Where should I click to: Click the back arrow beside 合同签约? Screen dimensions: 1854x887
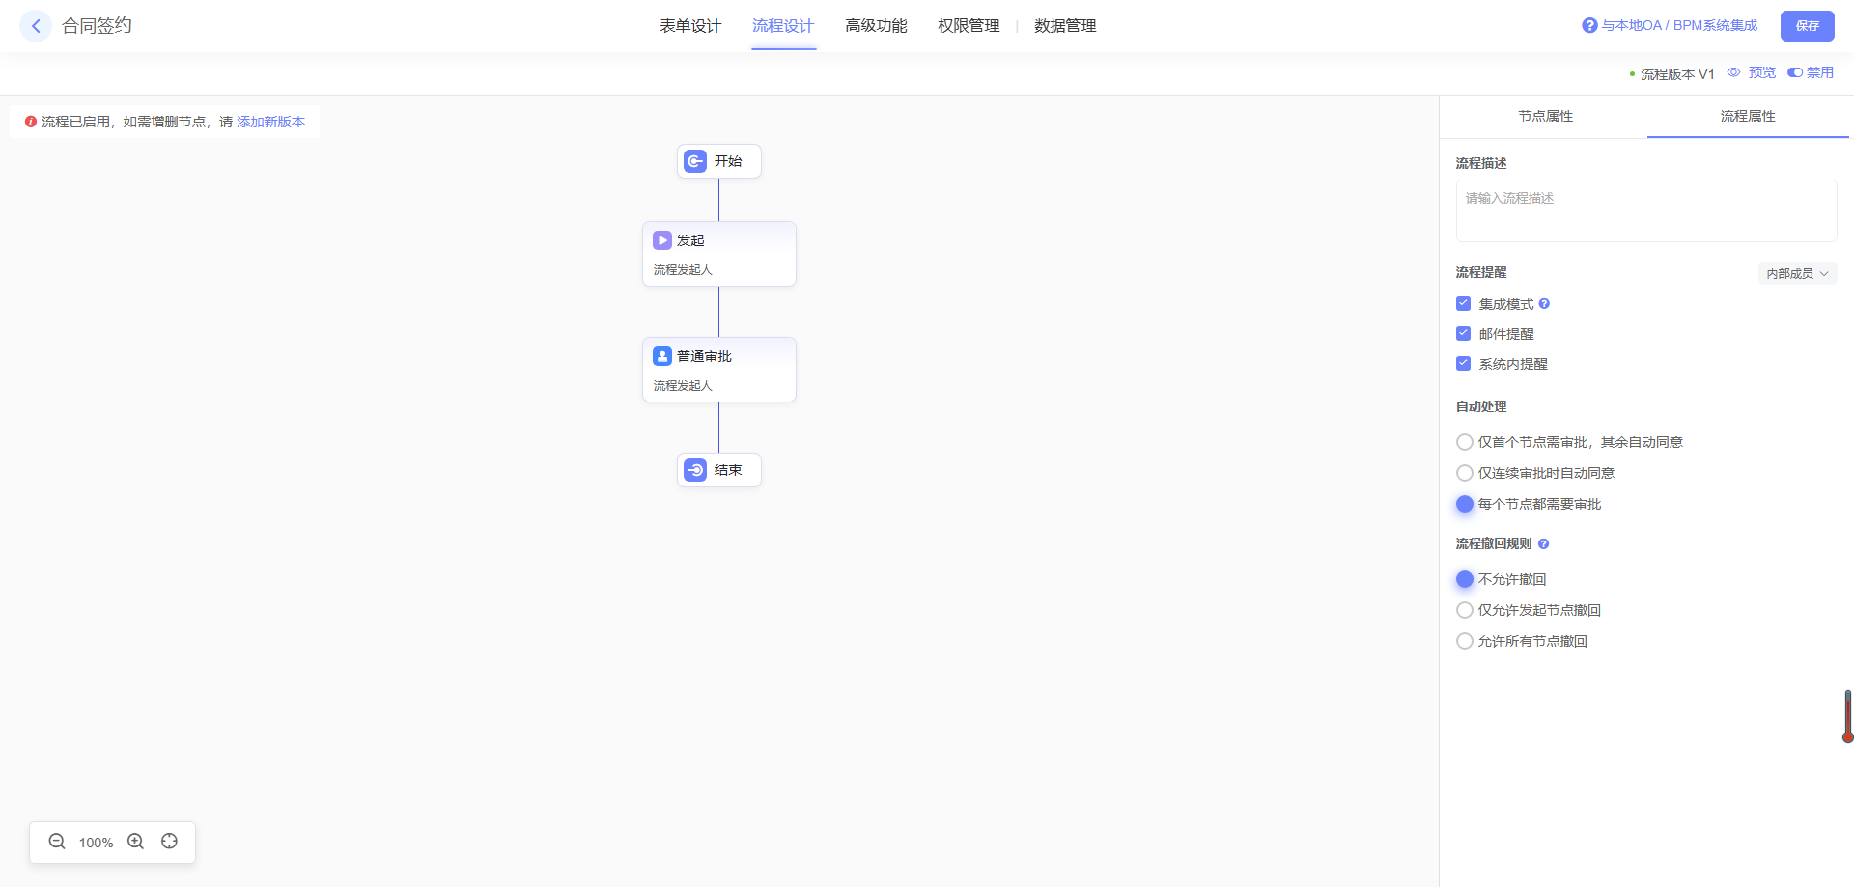(36, 26)
